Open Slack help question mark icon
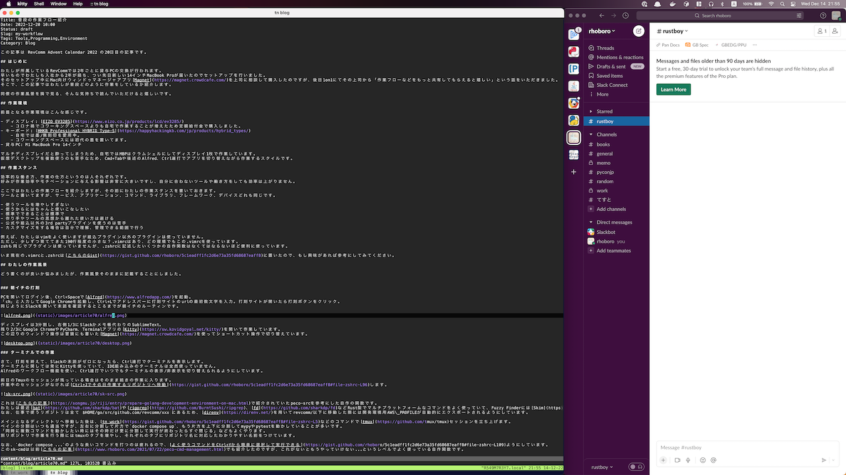The image size is (846, 475). tap(823, 15)
